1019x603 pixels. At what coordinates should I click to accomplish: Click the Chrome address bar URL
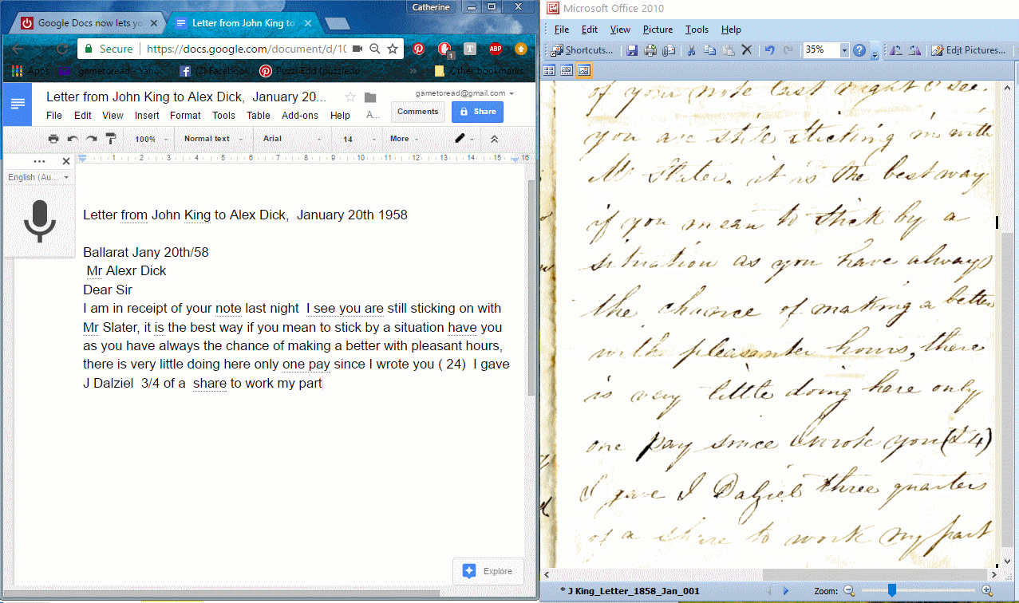246,49
